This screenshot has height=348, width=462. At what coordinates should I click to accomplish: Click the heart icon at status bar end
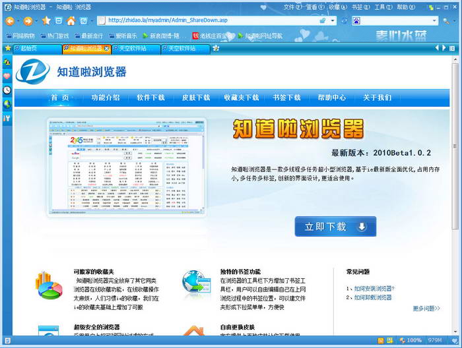click(455, 340)
